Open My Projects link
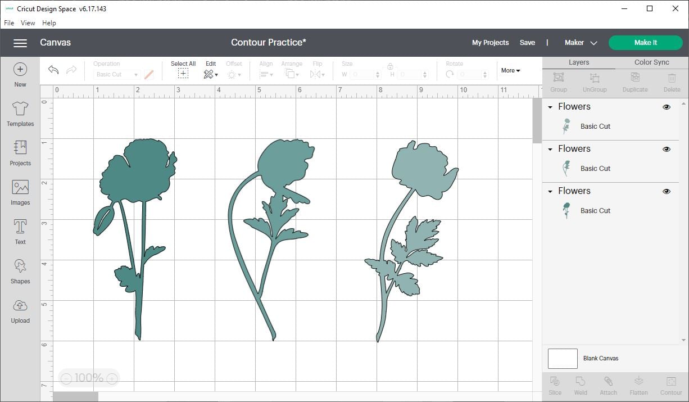 click(490, 43)
